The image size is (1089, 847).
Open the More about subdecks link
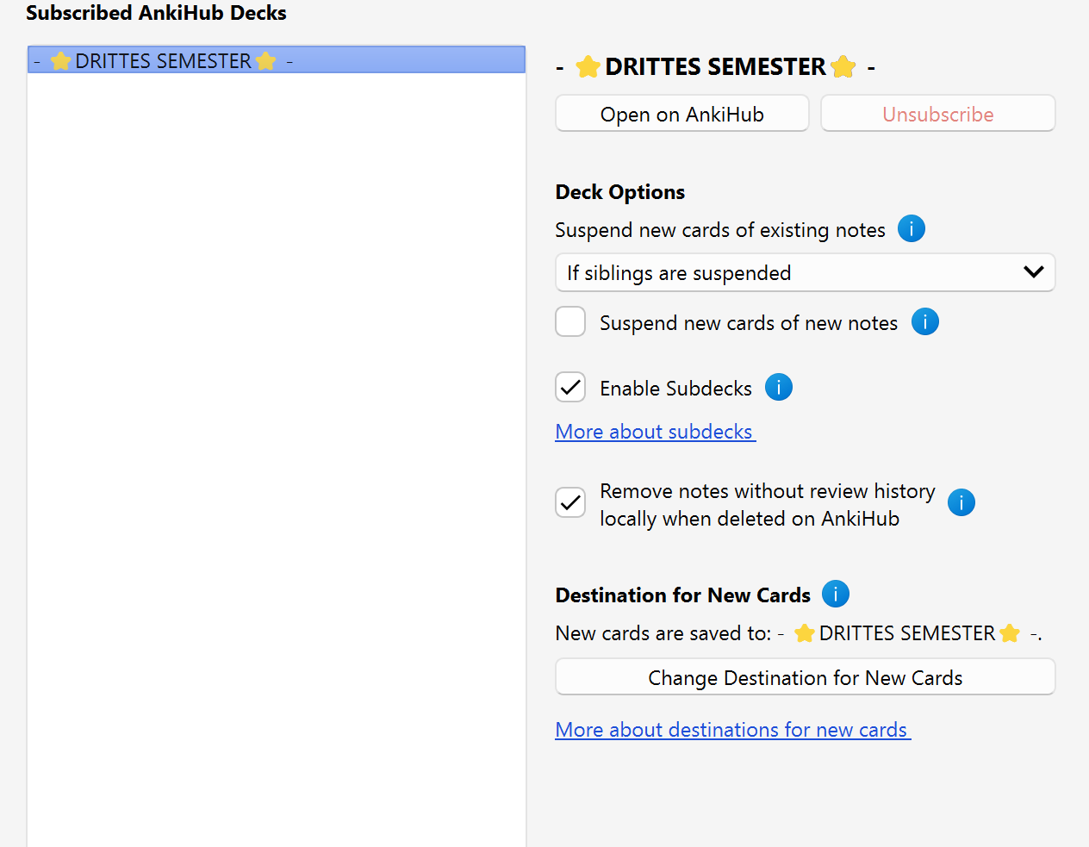click(655, 432)
